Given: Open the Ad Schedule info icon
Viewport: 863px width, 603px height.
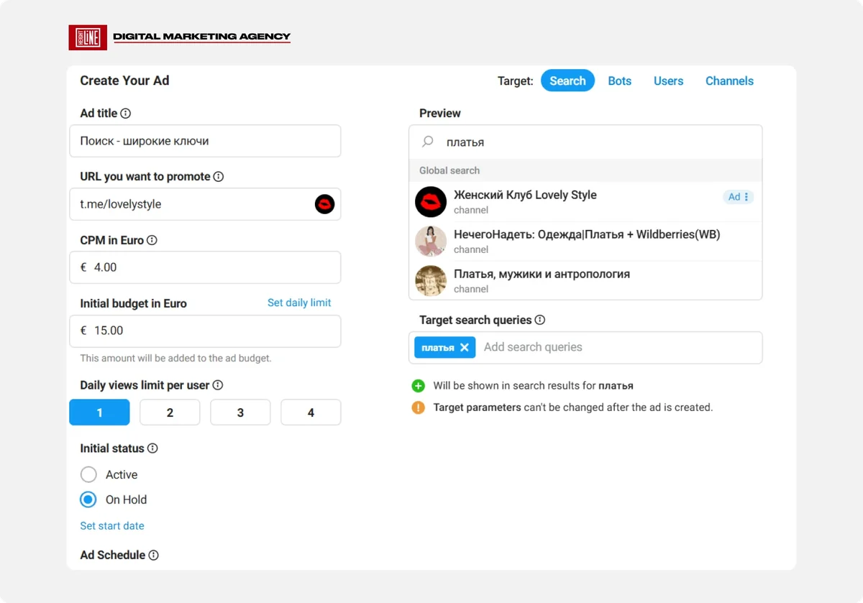Looking at the screenshot, I should tap(153, 556).
